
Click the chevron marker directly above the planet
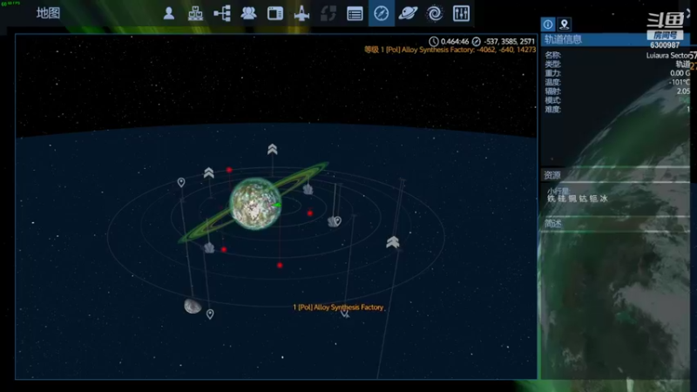coord(273,149)
